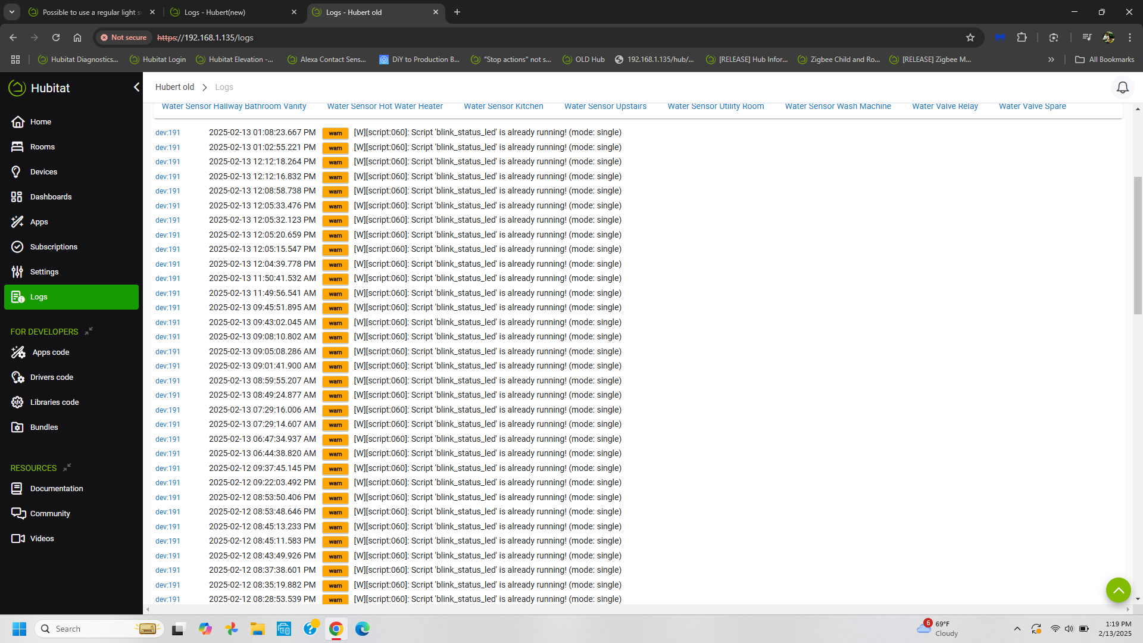Open the tab search dropdown

click(x=11, y=12)
